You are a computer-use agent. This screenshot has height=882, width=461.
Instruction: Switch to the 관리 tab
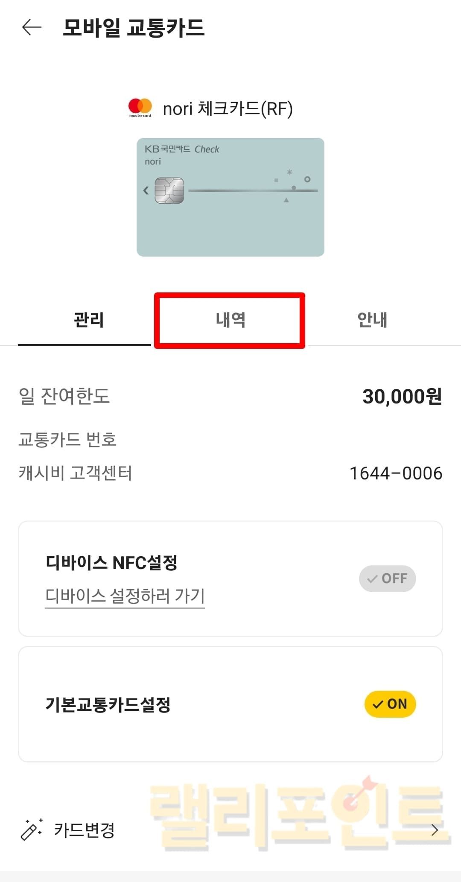click(89, 320)
